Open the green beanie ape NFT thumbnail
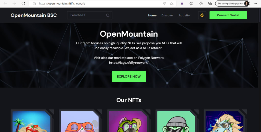Viewport: 261px width, 132px height. [176, 122]
